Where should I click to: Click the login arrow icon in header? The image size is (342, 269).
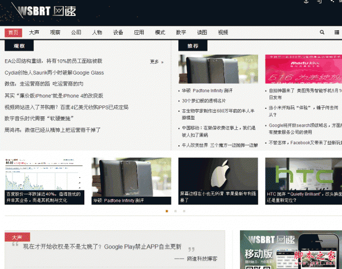pos(319,1)
